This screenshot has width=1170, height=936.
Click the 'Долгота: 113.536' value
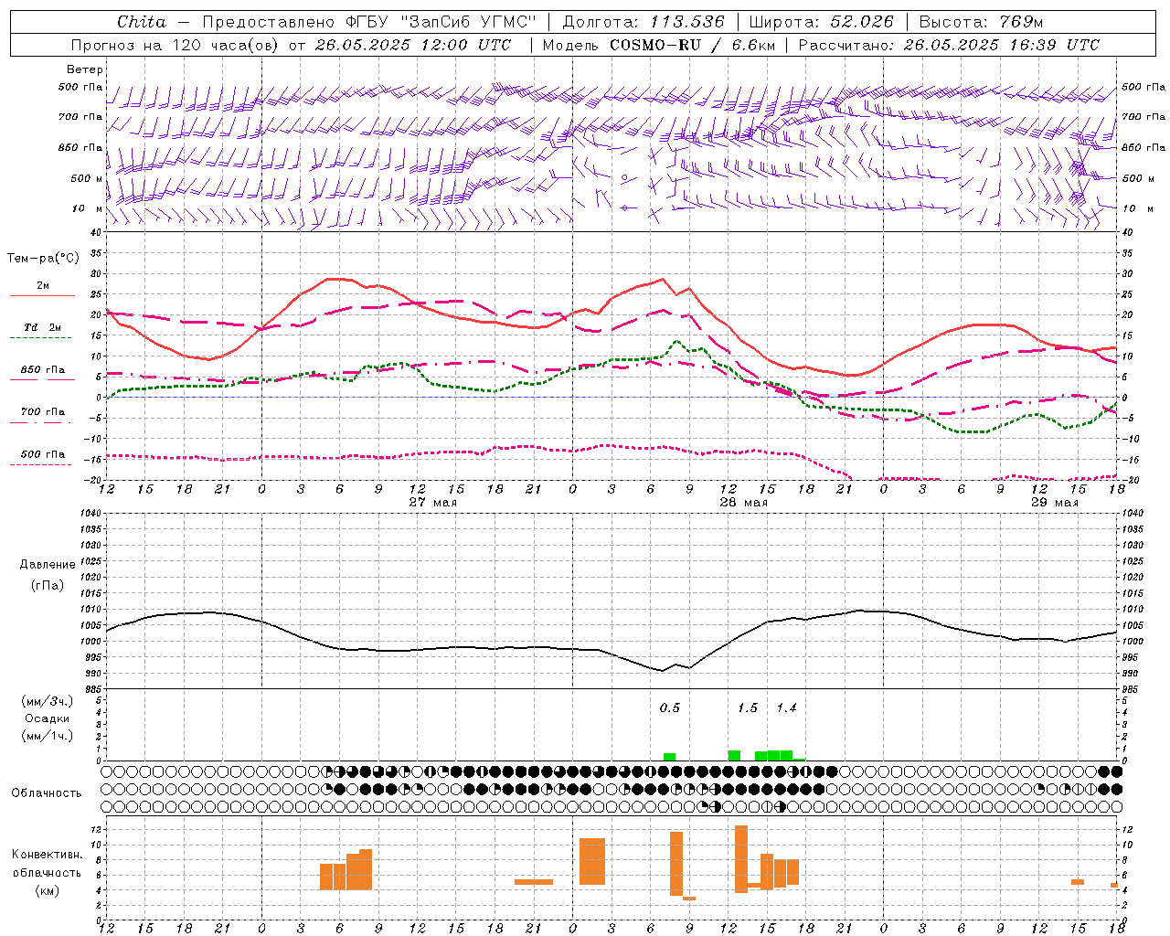click(x=643, y=22)
